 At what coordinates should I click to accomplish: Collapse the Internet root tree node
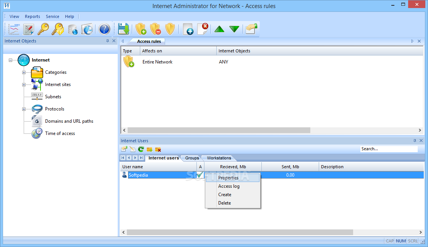10,60
